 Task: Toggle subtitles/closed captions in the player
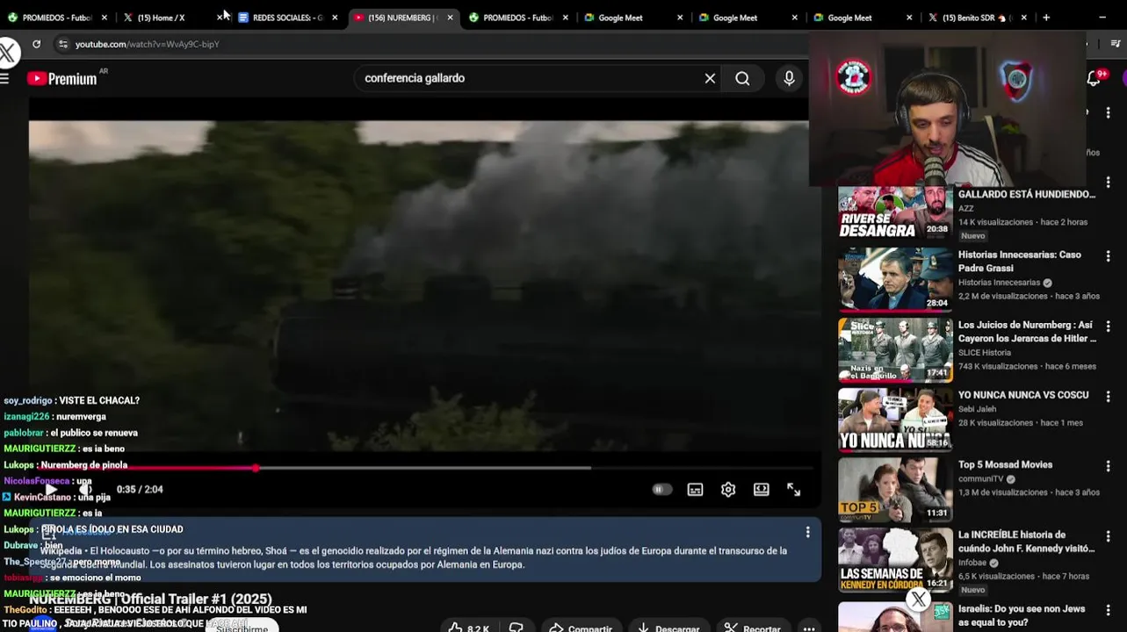(695, 490)
